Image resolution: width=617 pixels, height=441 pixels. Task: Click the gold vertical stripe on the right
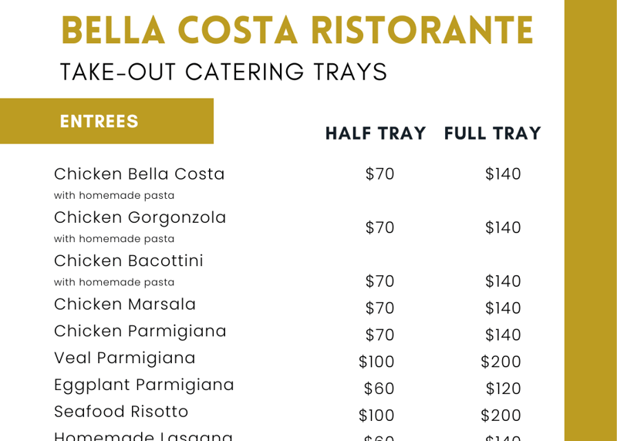point(591,220)
